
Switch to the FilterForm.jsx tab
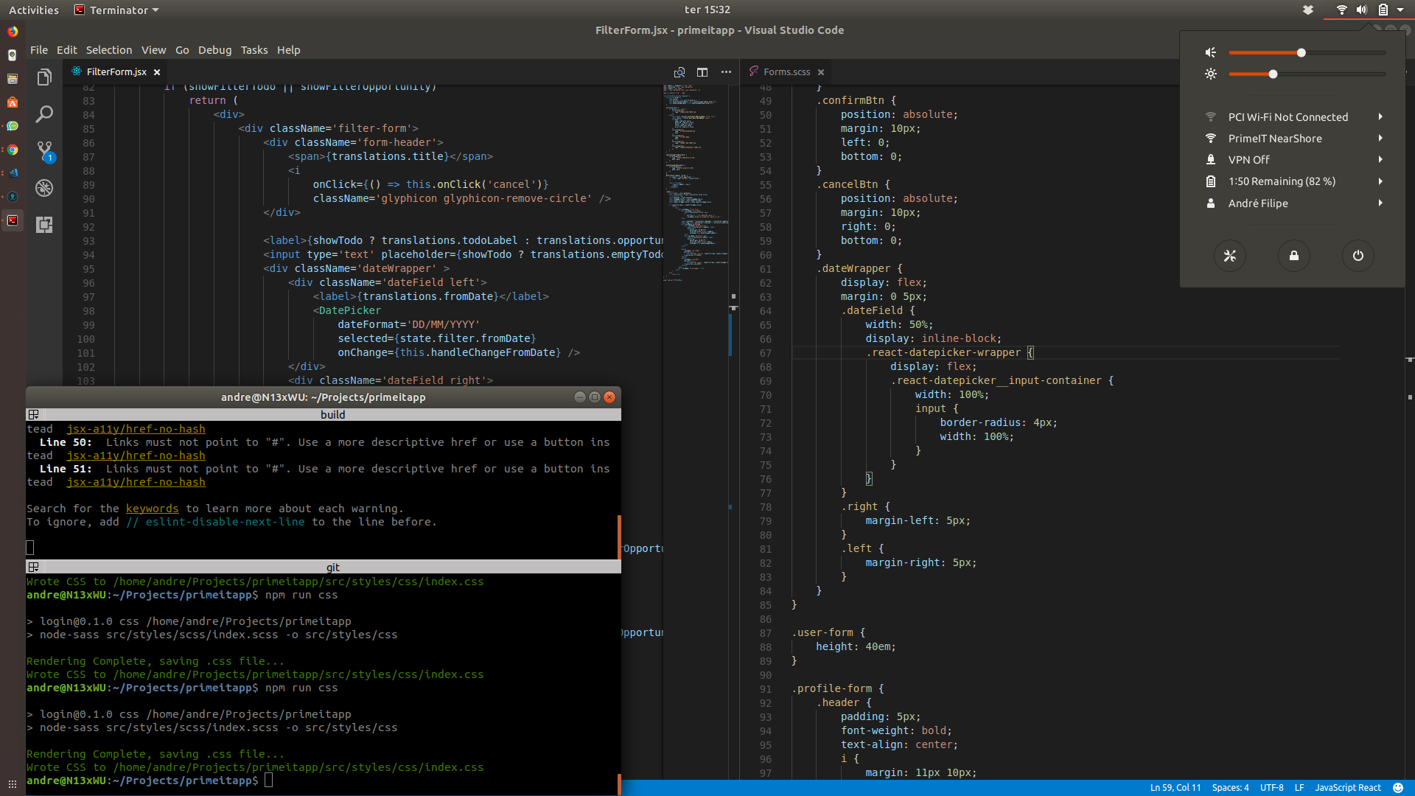(x=116, y=72)
